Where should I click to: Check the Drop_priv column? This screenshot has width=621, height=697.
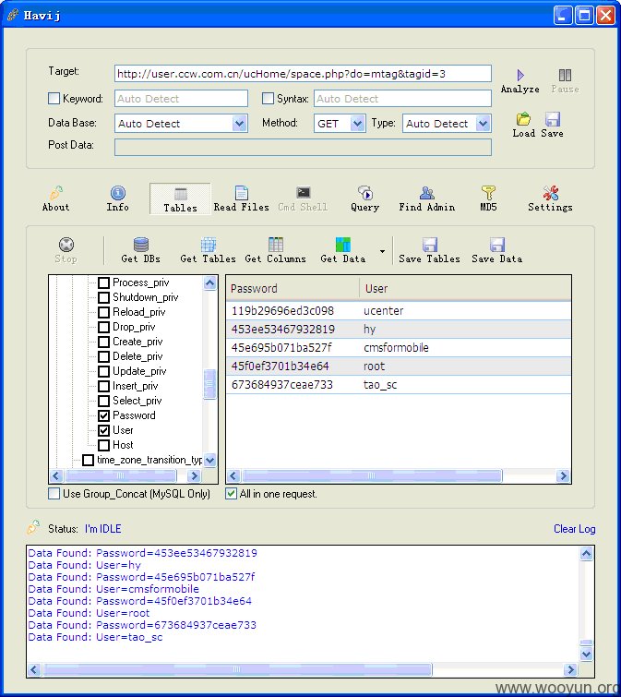click(103, 327)
